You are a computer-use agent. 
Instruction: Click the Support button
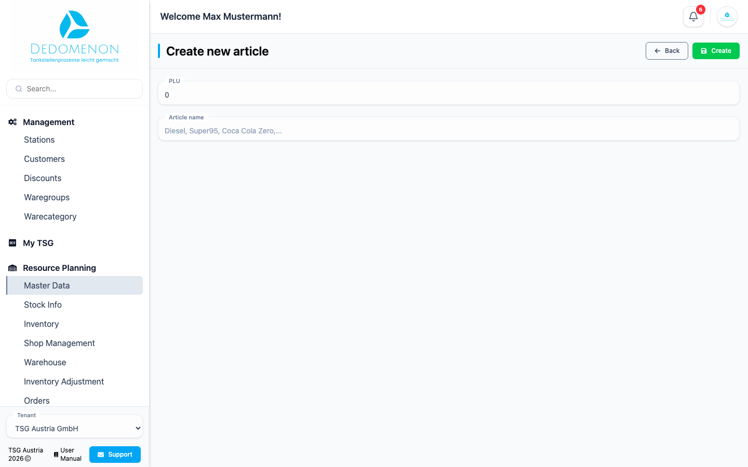[x=115, y=455]
